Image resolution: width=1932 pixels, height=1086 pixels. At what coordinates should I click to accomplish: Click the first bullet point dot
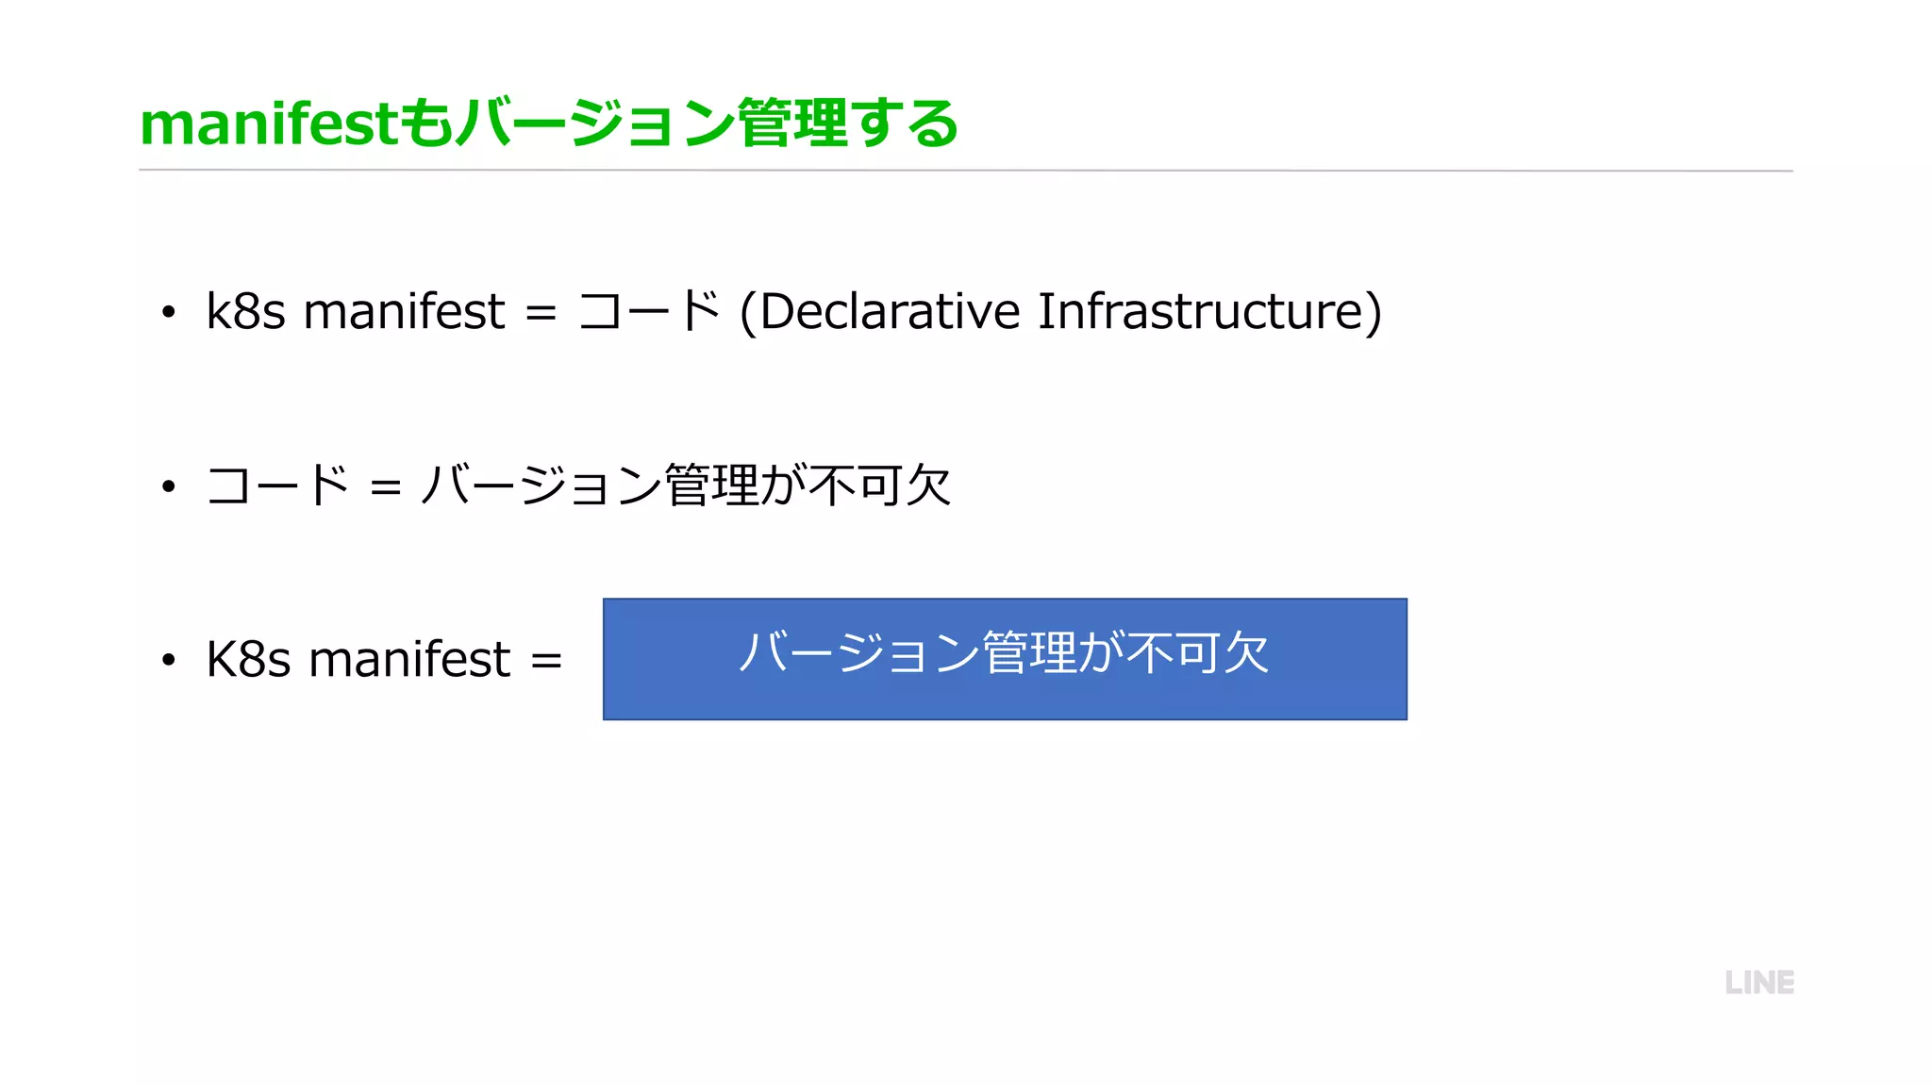click(x=169, y=312)
